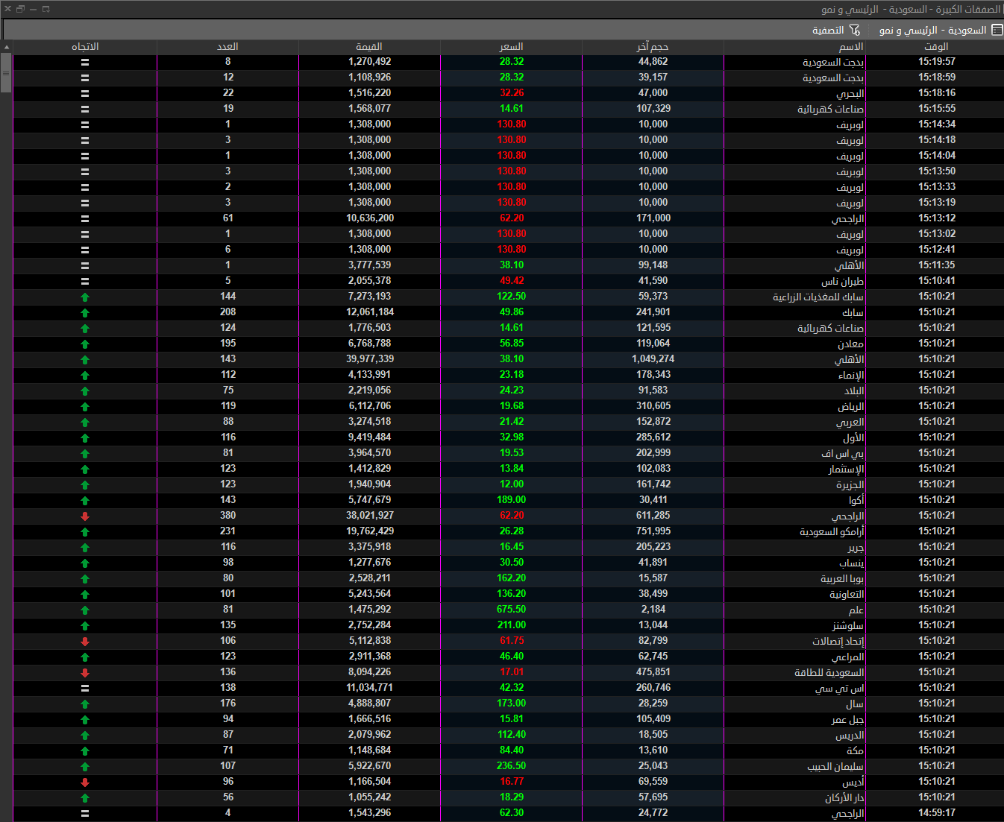Viewport: 1004px width, 822px height.
Task: Click the up arrow in سال row
Action: click(85, 704)
